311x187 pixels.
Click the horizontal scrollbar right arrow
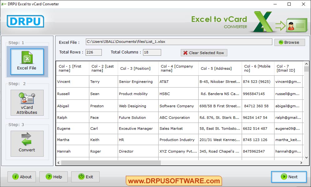[301, 163]
